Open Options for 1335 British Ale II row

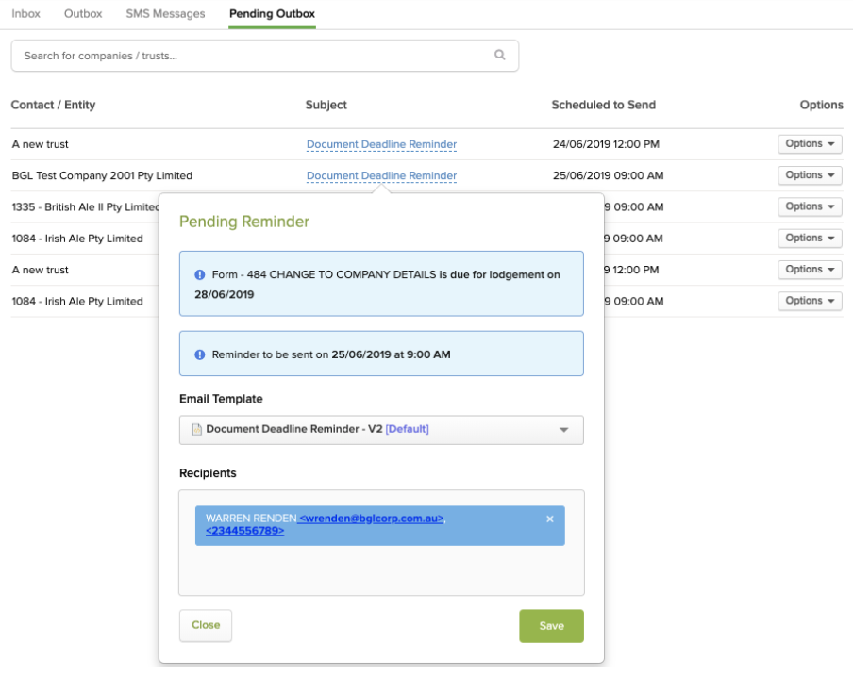(810, 206)
